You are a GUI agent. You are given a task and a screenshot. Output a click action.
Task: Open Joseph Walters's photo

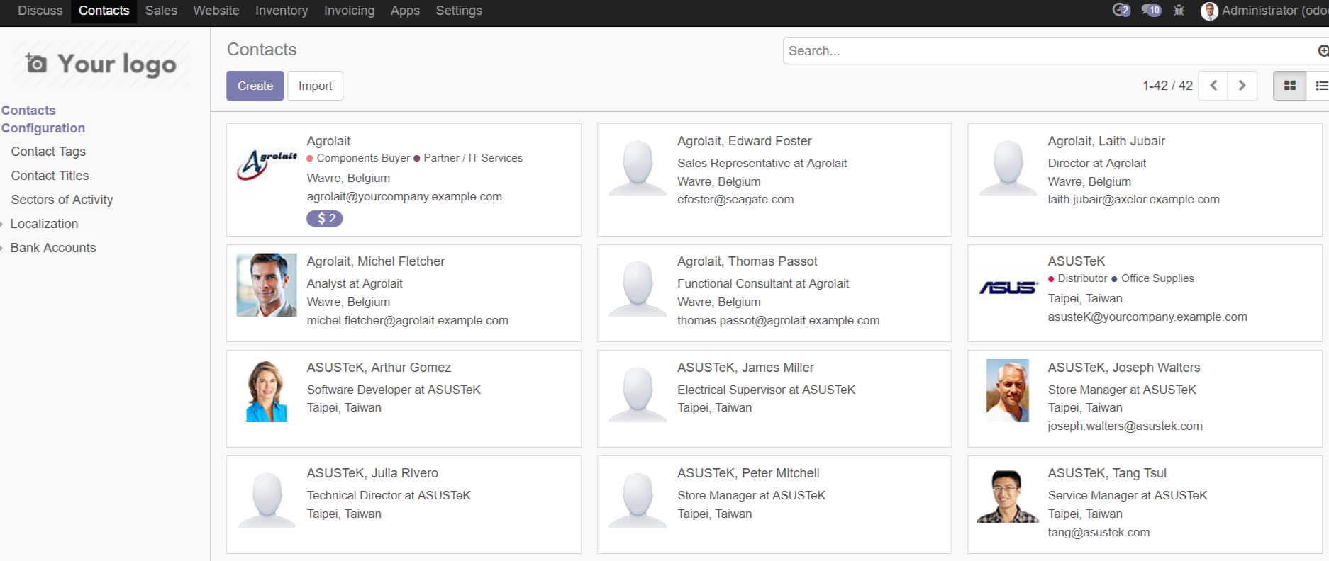[x=1008, y=391]
